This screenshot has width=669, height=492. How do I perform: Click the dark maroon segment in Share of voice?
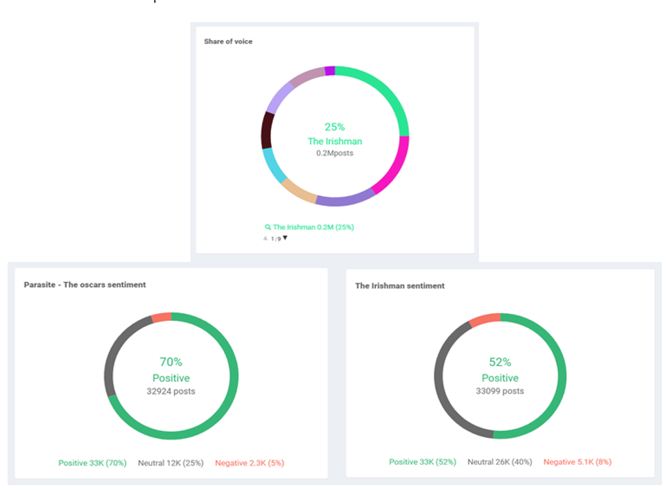267,130
